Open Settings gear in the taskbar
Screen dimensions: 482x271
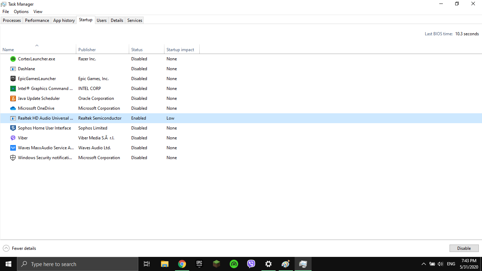click(268, 264)
